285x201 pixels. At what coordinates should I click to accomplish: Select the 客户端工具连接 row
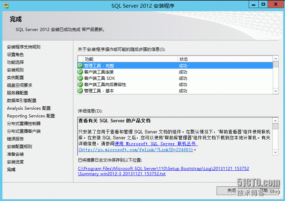tap(175, 72)
